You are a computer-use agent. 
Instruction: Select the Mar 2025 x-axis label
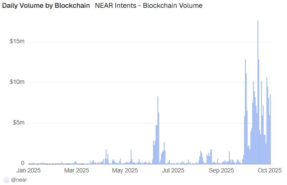76,170
